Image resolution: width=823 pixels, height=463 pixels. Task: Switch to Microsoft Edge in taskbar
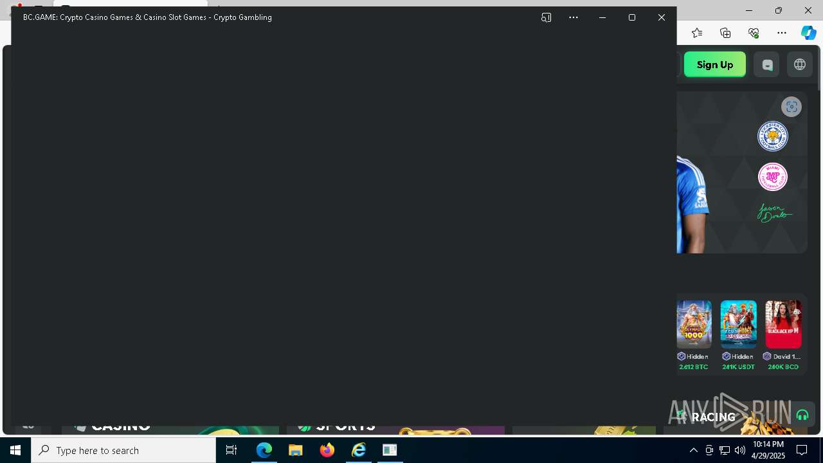tap(264, 450)
